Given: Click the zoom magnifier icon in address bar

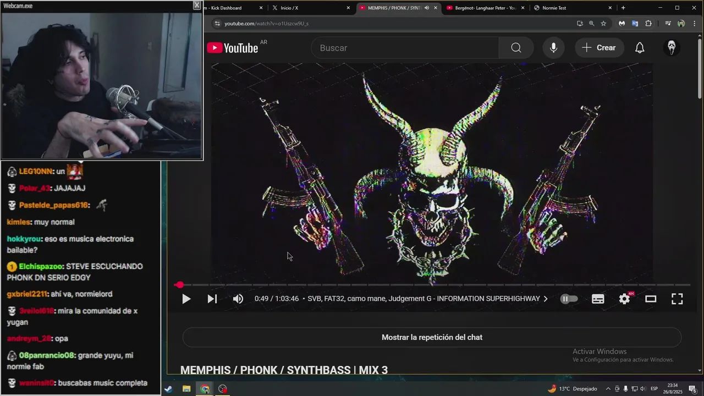Looking at the screenshot, I should [x=592, y=24].
